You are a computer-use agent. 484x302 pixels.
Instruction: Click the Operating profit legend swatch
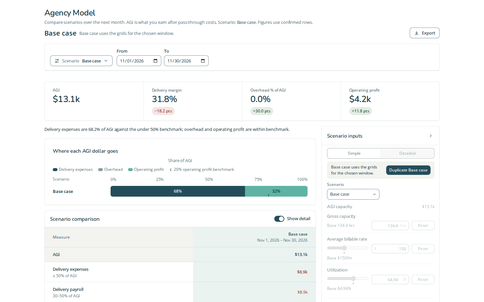click(x=130, y=170)
